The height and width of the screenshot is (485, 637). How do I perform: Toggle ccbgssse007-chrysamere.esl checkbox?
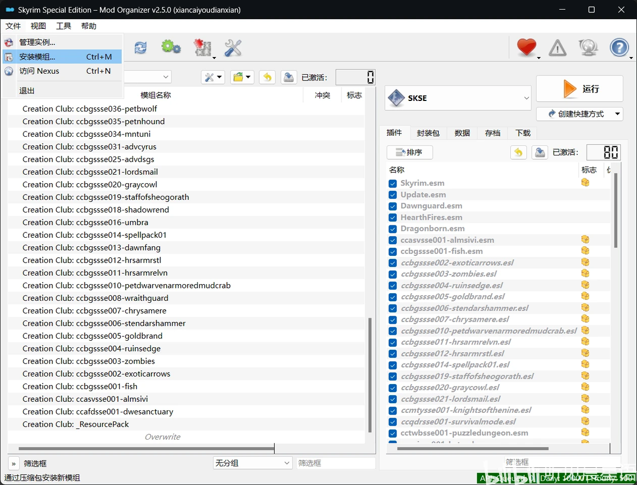pos(392,319)
